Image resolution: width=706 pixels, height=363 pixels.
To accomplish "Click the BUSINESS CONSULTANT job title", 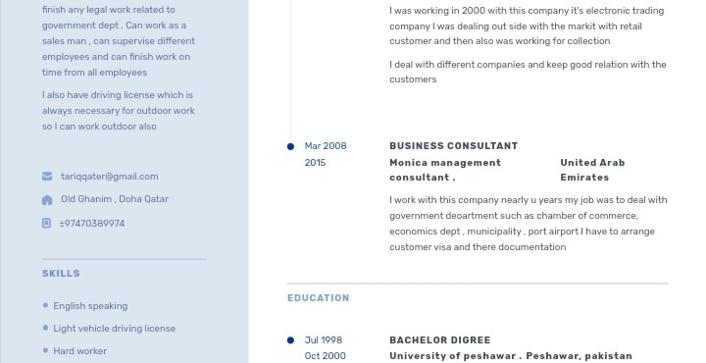I will [454, 146].
